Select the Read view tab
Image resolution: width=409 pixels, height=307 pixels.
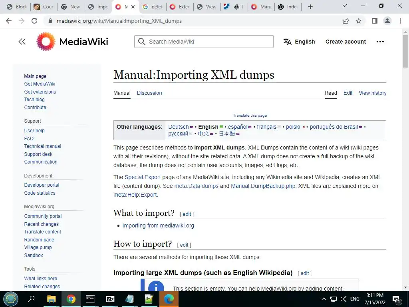point(331,93)
